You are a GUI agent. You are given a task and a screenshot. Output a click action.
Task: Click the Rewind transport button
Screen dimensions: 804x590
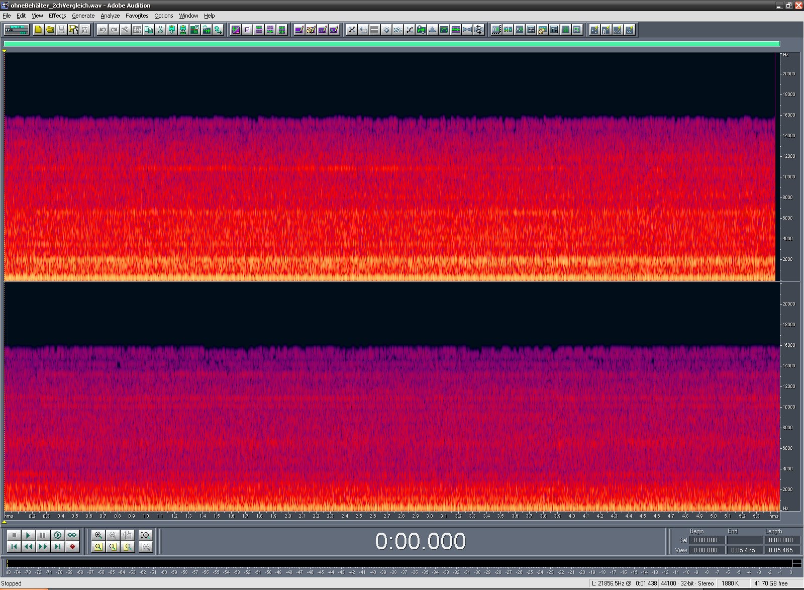pos(28,546)
